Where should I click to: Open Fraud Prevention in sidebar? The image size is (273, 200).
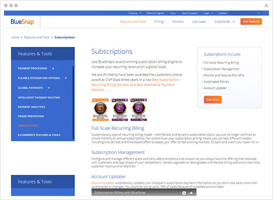point(31,116)
